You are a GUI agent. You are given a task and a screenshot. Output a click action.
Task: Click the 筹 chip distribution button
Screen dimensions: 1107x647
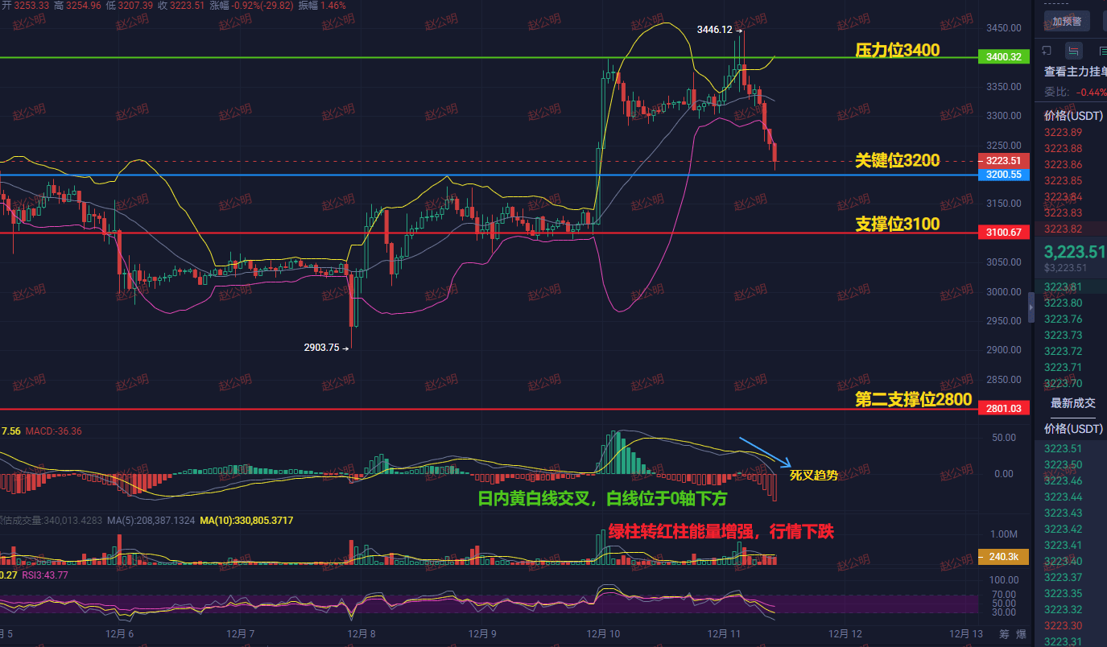1004,634
